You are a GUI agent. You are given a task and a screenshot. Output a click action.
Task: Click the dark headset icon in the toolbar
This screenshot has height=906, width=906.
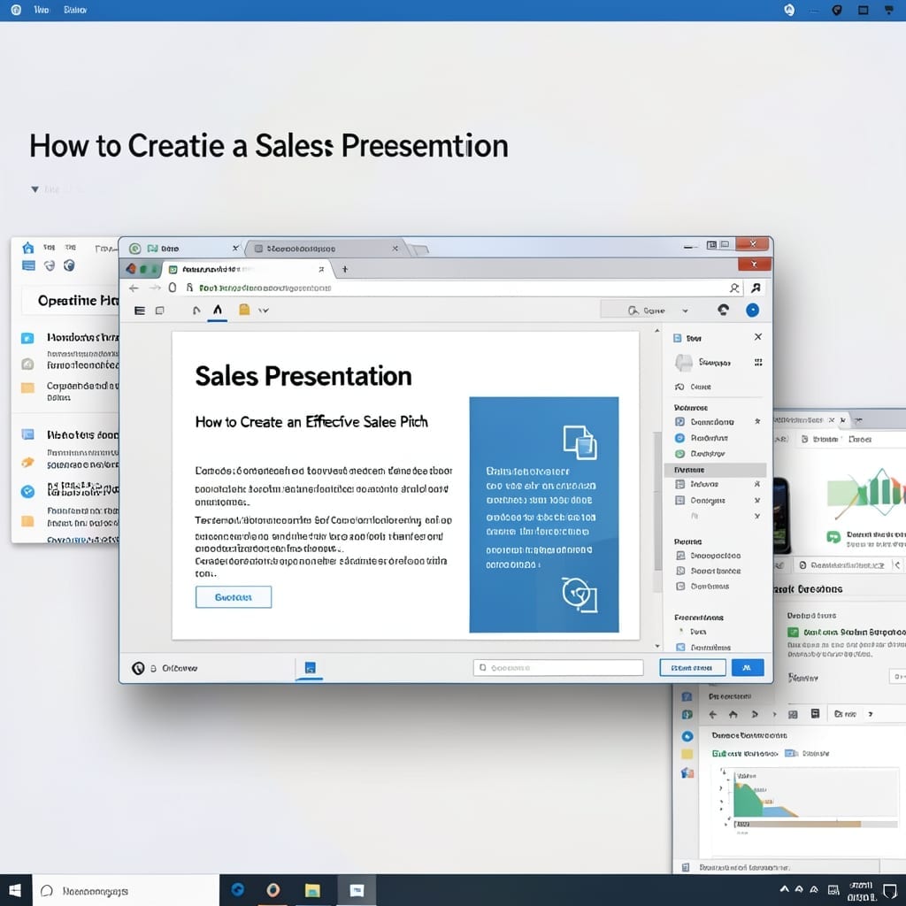click(723, 310)
